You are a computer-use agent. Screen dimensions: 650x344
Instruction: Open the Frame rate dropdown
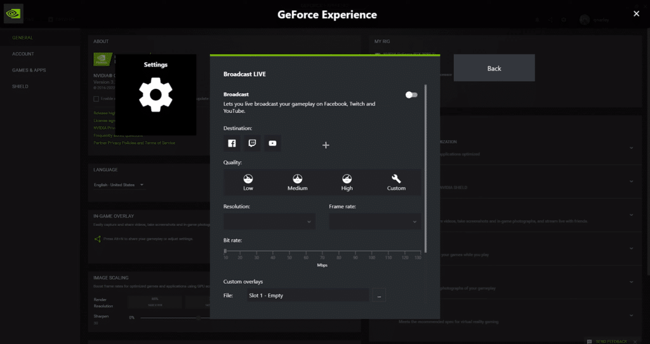pos(375,222)
